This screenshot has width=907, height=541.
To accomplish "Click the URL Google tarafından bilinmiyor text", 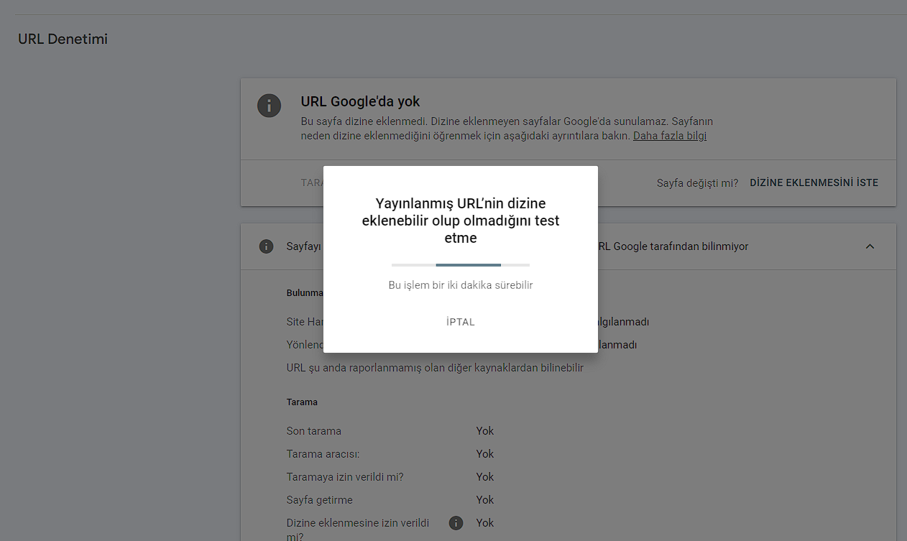I will 673,246.
